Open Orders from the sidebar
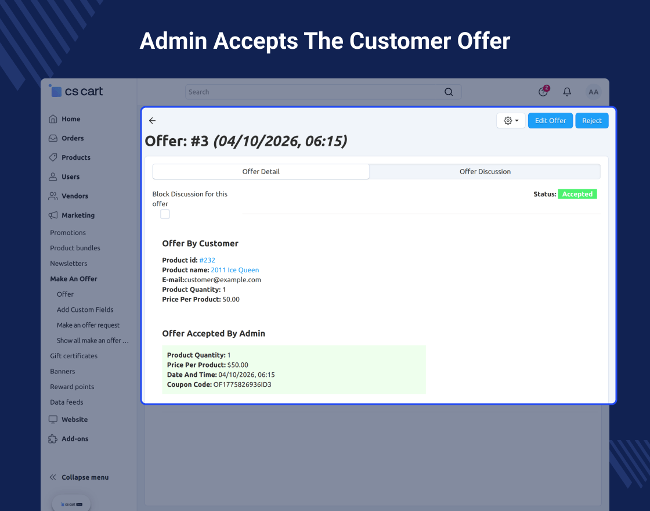Viewport: 650px width, 511px height. [x=73, y=138]
